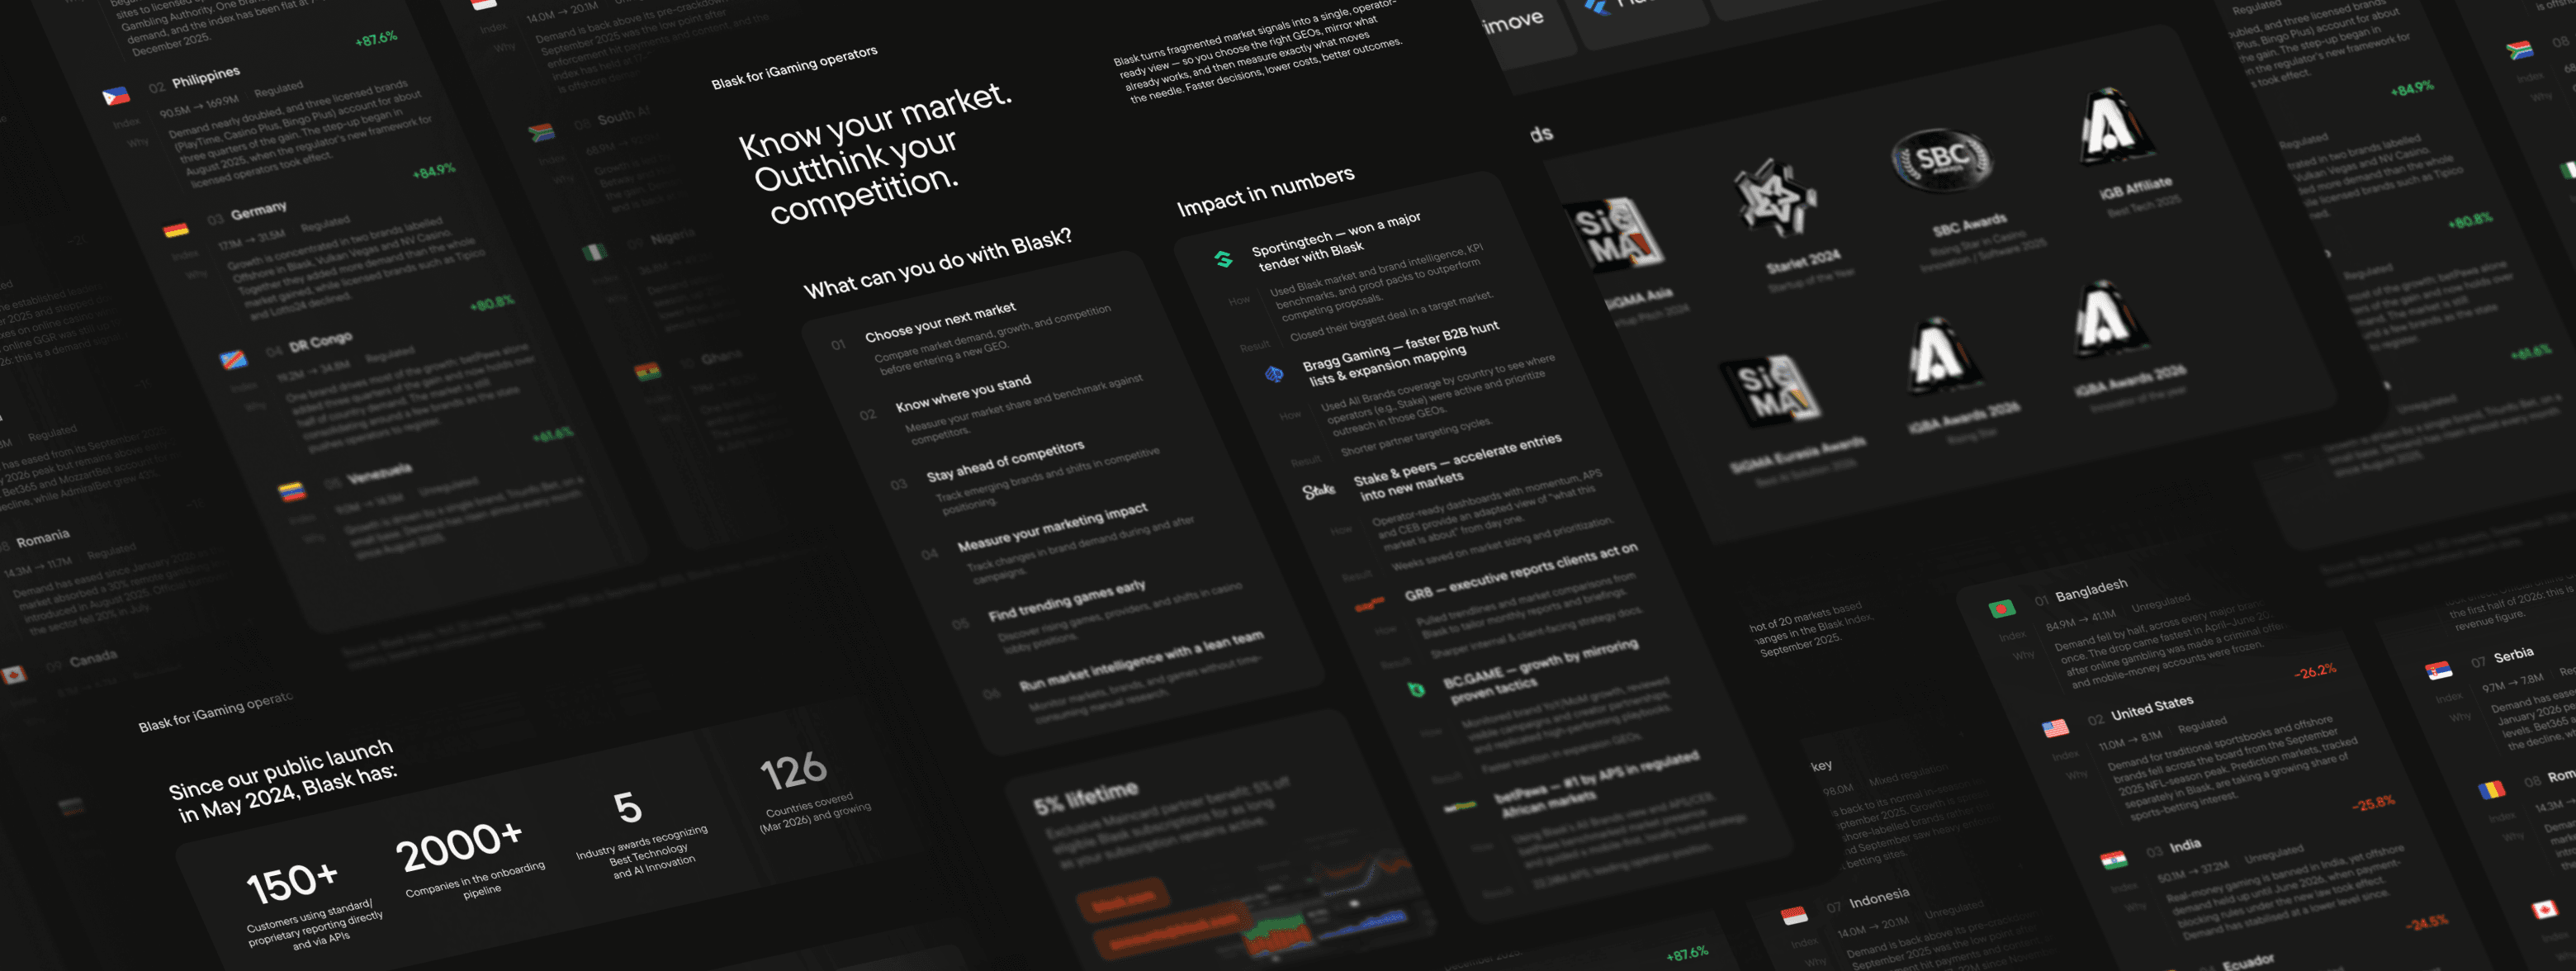This screenshot has height=971, width=2576.
Task: Click the Bangladesh flag icon
Action: point(2001,608)
